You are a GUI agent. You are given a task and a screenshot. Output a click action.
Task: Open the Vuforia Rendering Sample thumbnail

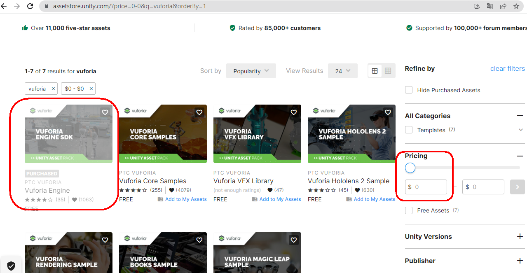(x=68, y=252)
